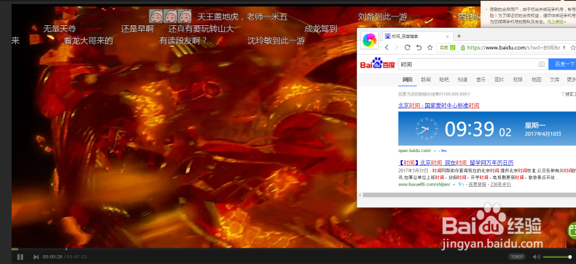Screen dimensions: 576x264
Task: Open the 【时间】北京时间 现在时间 留学网万年历日历 result
Action: point(456,163)
